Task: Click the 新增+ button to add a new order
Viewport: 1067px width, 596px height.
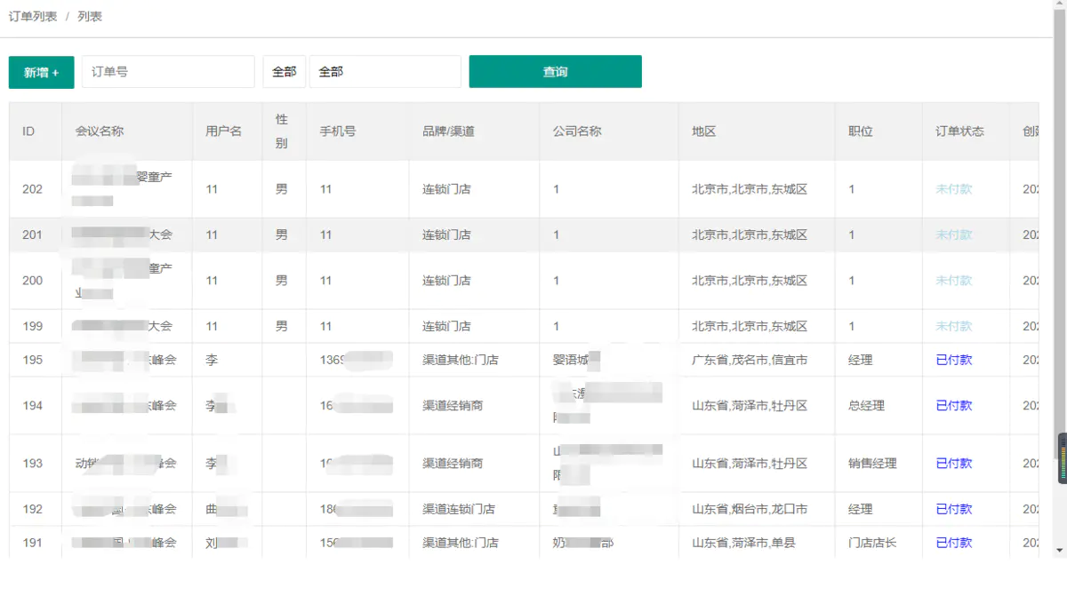Action: [41, 73]
